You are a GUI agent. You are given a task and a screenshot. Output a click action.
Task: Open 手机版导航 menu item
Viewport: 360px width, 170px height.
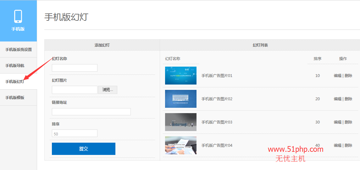15,66
